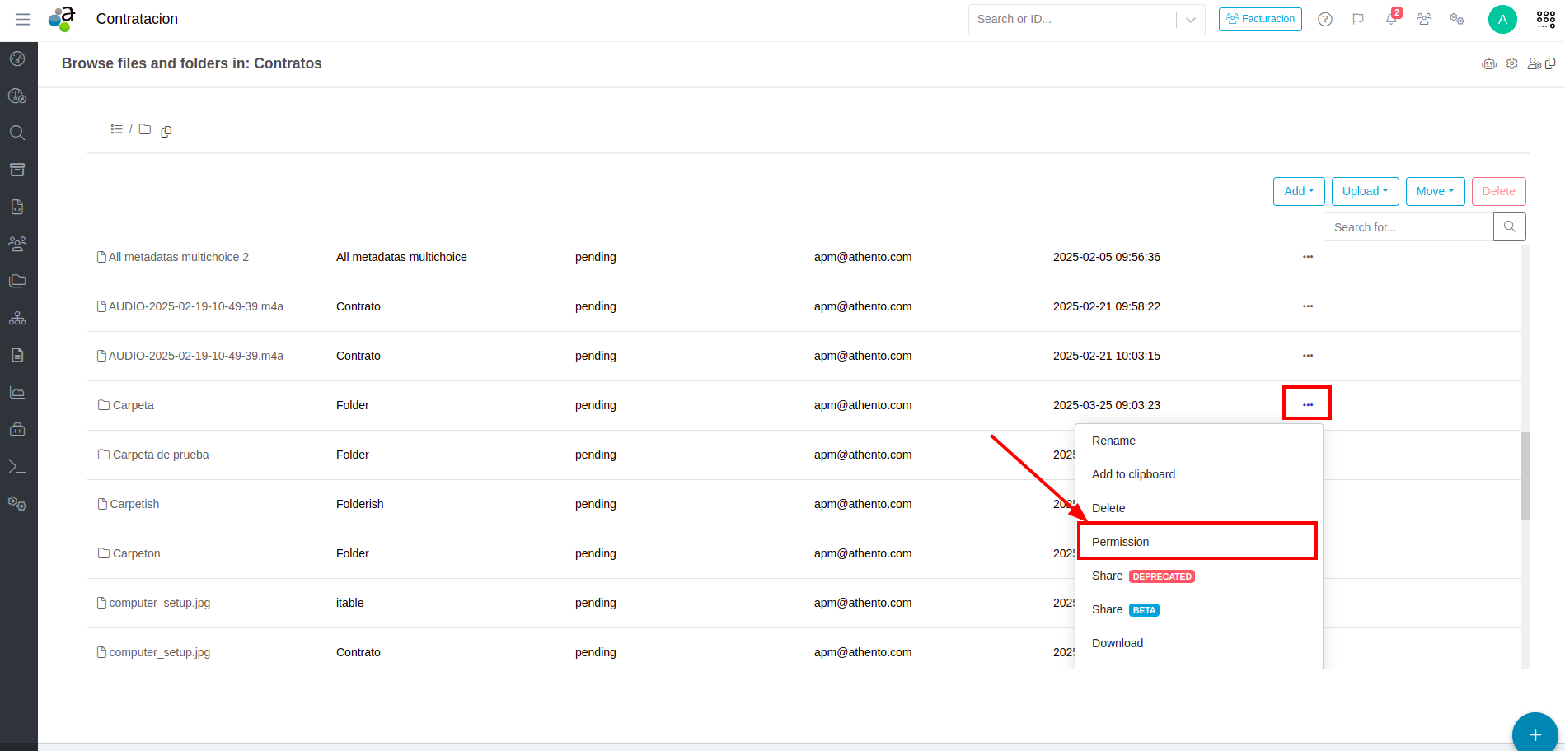This screenshot has height=751, width=1565.
Task: Select Permission from the context menu
Action: pyautogui.click(x=1120, y=542)
